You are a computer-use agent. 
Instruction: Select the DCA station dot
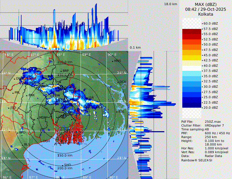pyautogui.click(x=118, y=82)
